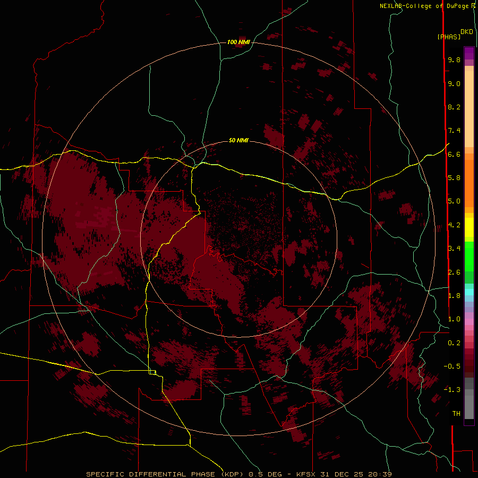Click the 31 DEC 25 date text

tap(343, 474)
